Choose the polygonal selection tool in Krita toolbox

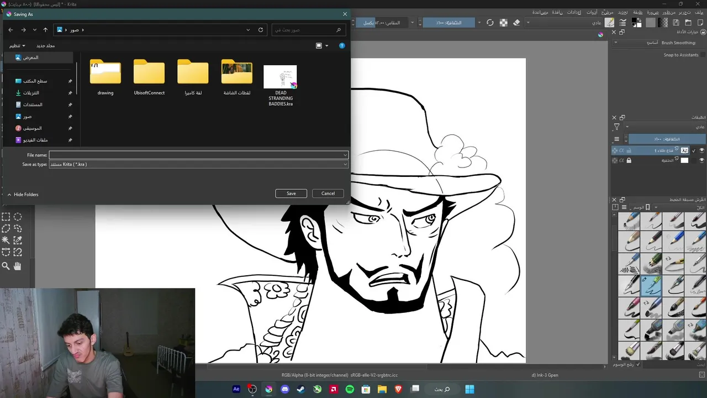pyautogui.click(x=6, y=228)
